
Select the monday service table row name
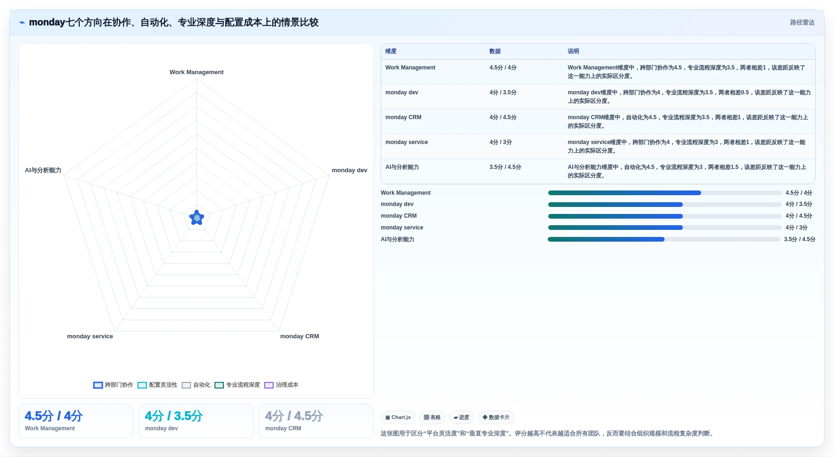coord(406,142)
